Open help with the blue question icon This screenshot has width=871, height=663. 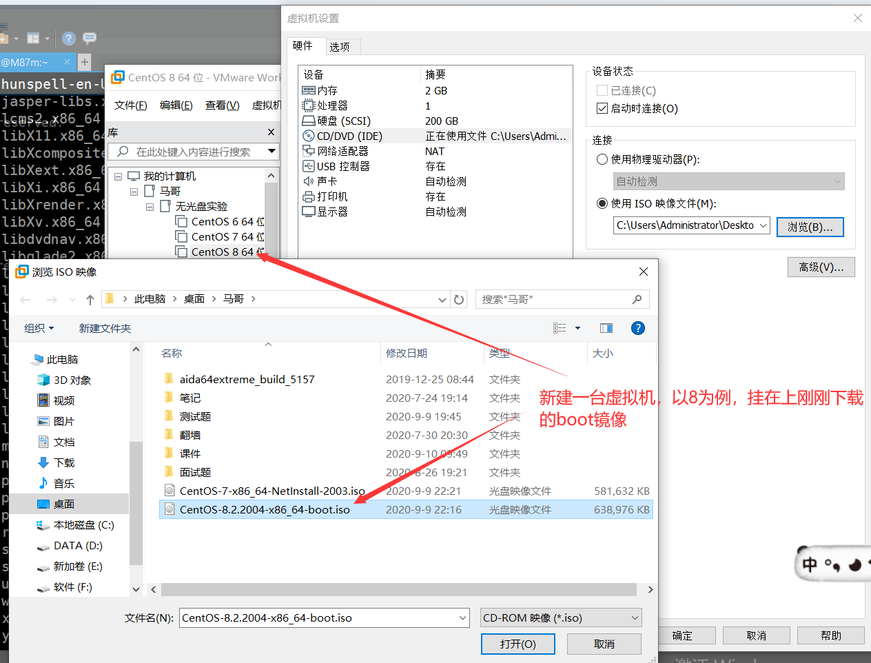[638, 328]
